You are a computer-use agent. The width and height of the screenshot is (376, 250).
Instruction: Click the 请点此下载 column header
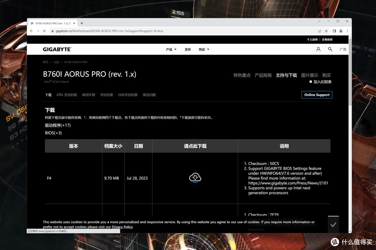(x=195, y=146)
